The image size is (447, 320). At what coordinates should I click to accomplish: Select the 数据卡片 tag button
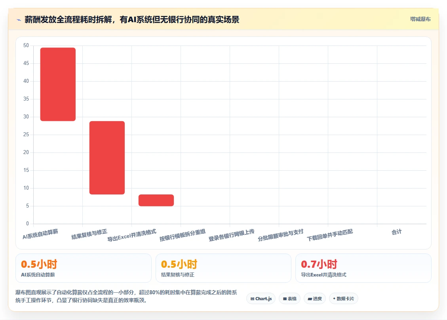(344, 299)
